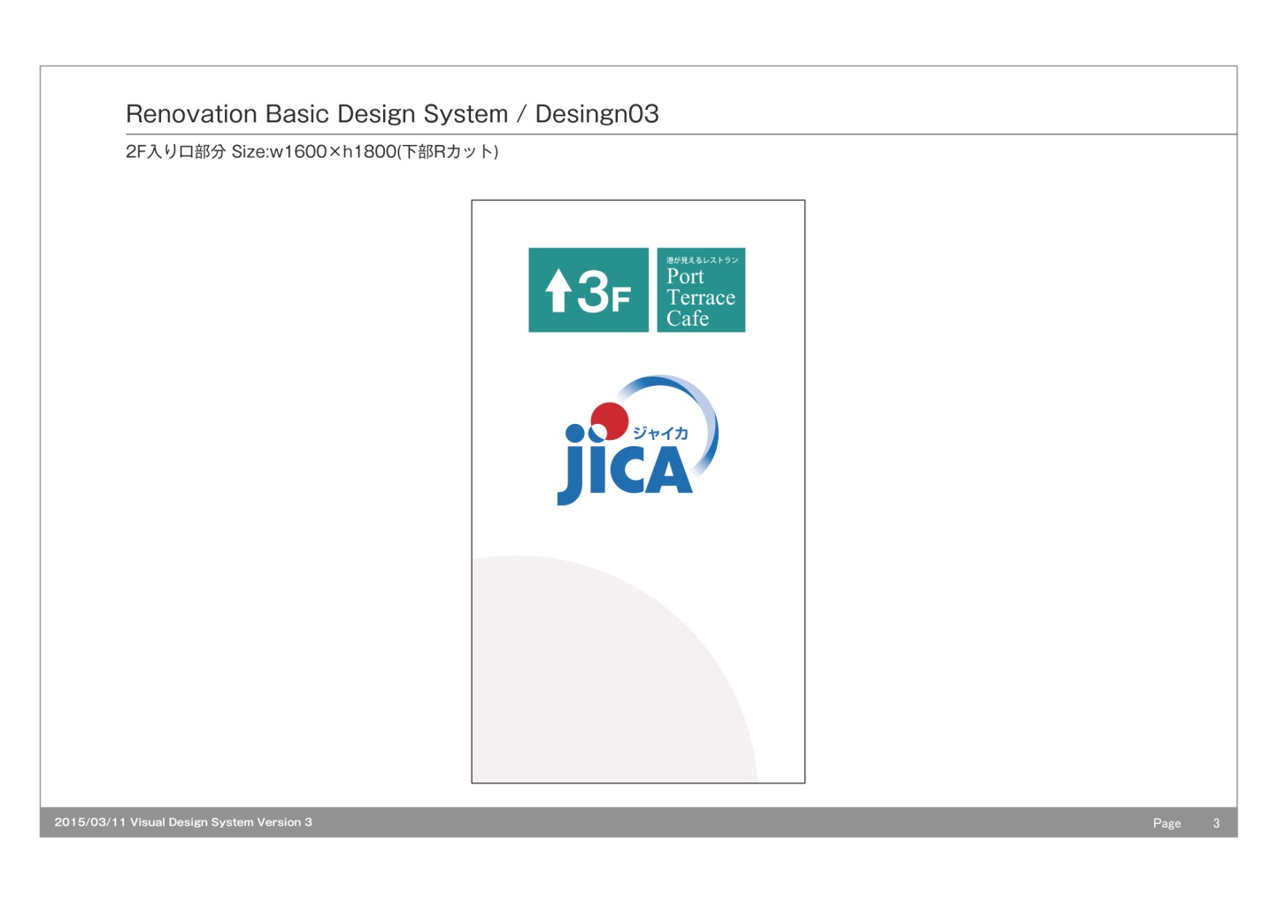Click the JICA logo
The width and height of the screenshot is (1277, 902).
(637, 440)
